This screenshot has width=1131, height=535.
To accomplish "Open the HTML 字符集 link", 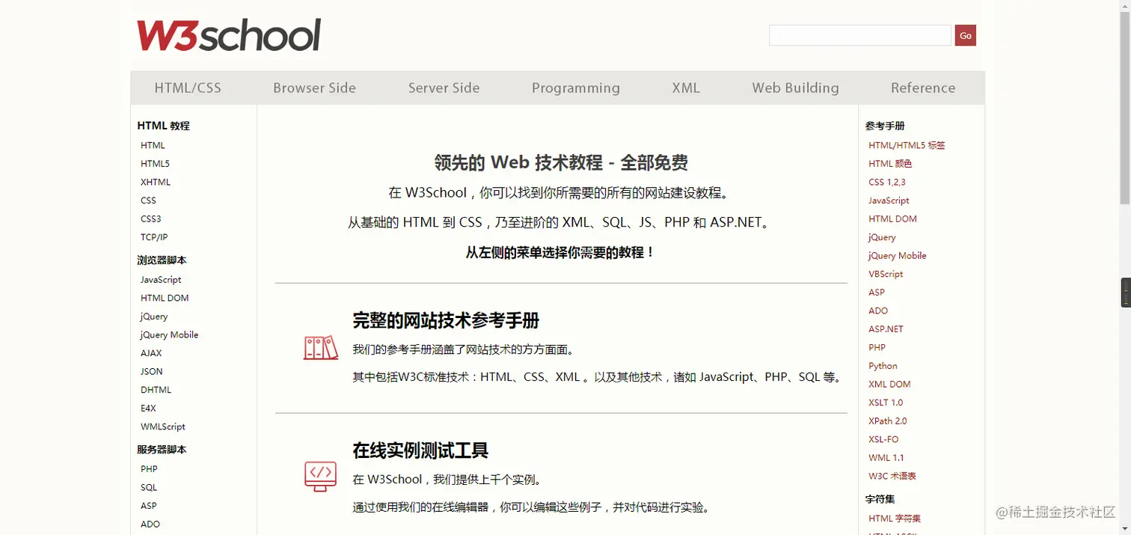I will click(895, 518).
